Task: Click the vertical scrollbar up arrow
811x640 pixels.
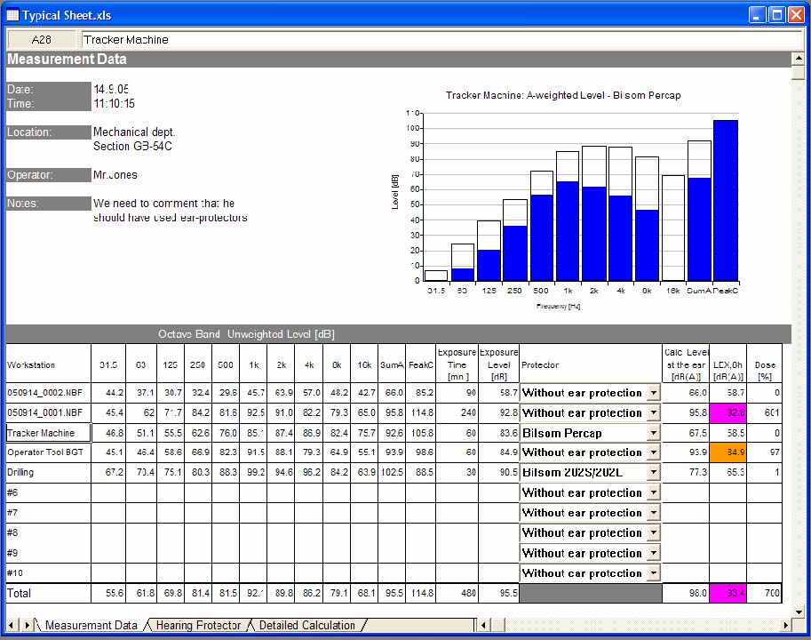Action: click(x=798, y=59)
